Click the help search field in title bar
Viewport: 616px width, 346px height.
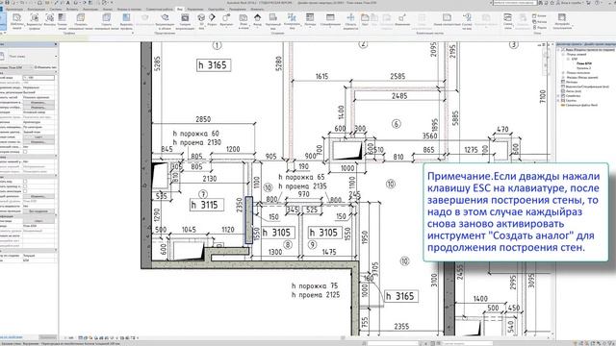[x=515, y=3]
